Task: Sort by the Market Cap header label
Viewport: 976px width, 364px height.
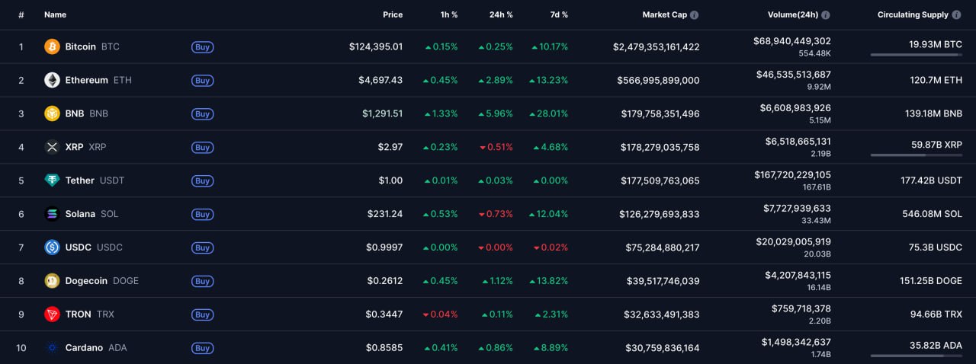Action: click(x=665, y=14)
